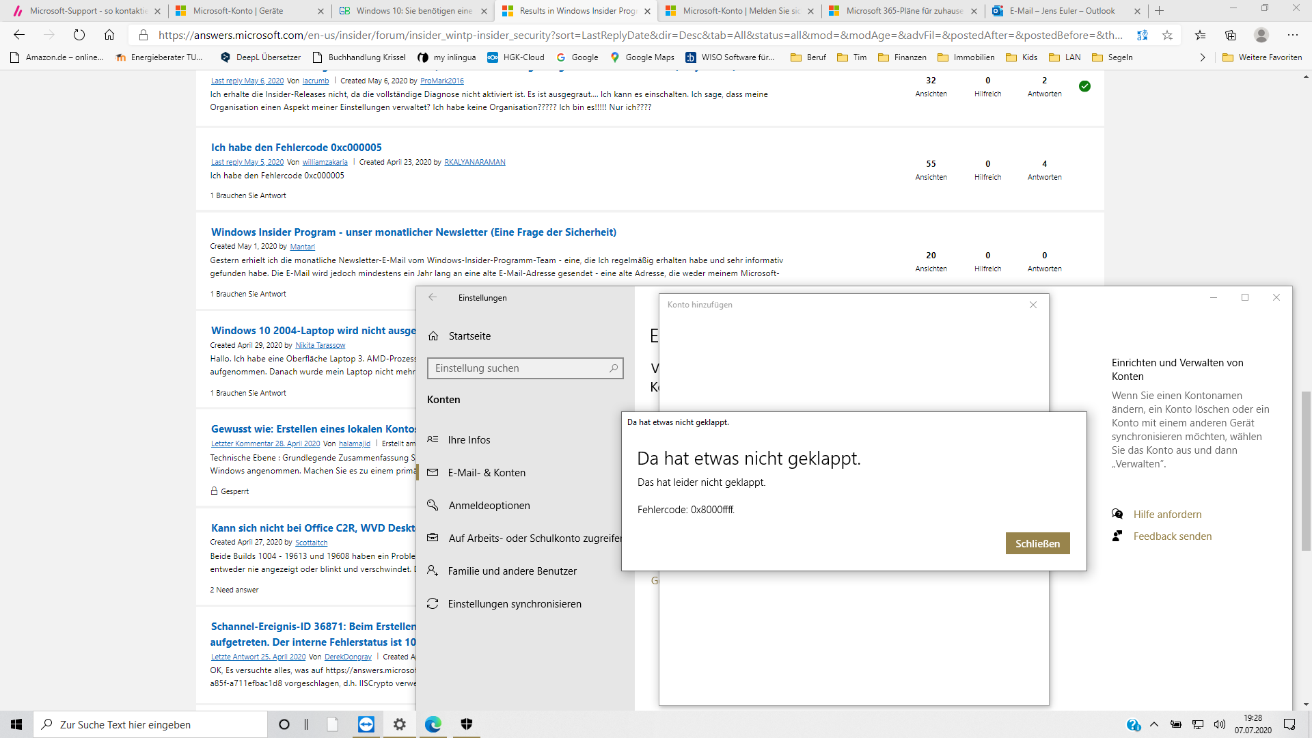Click the site lock icon in address bar
Image resolution: width=1312 pixels, height=738 pixels.
point(143,35)
